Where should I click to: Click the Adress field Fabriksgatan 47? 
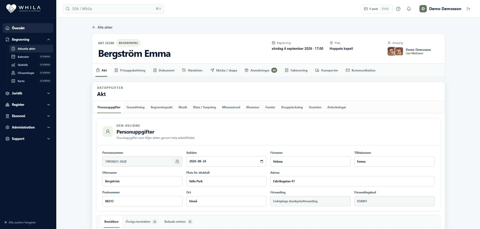[352, 181]
